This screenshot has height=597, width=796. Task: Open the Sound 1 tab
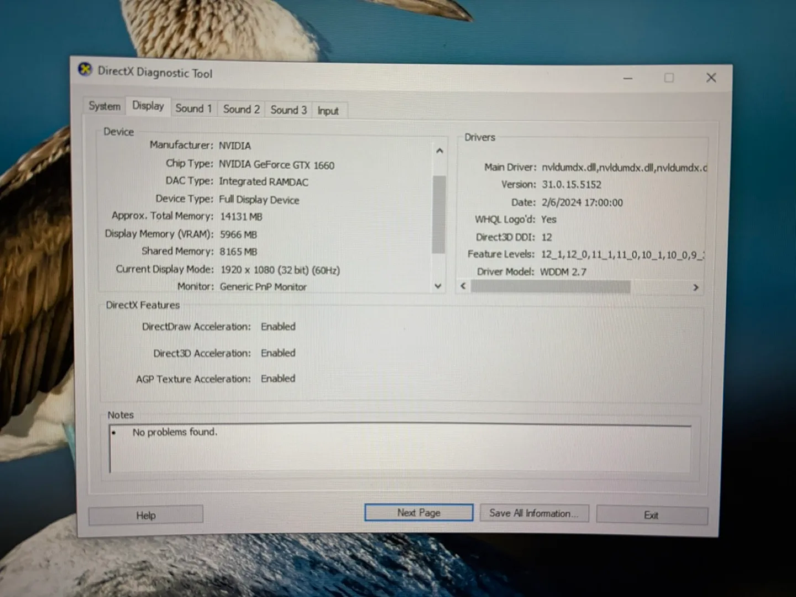193,108
